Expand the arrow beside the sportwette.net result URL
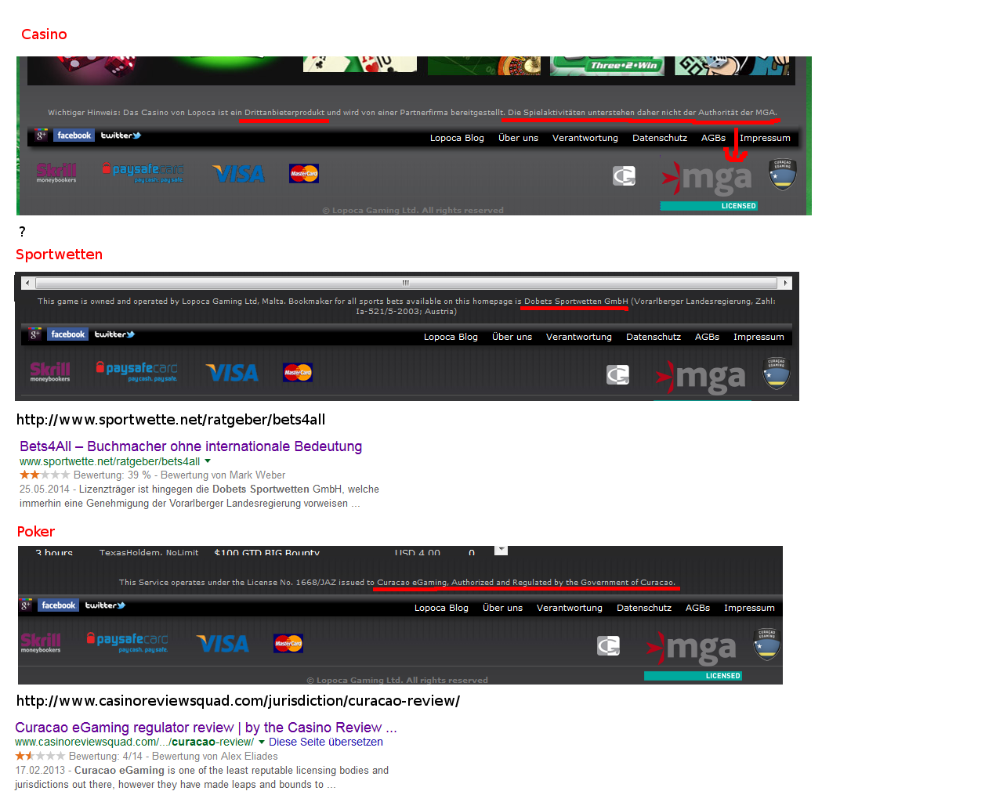1003x802 pixels. 208,461
